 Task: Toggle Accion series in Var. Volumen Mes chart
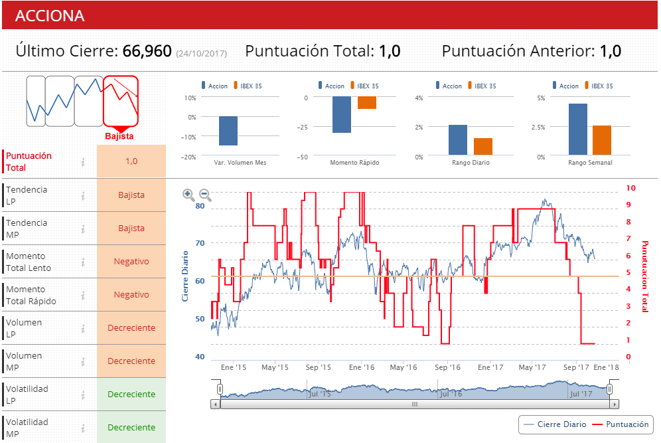214,86
